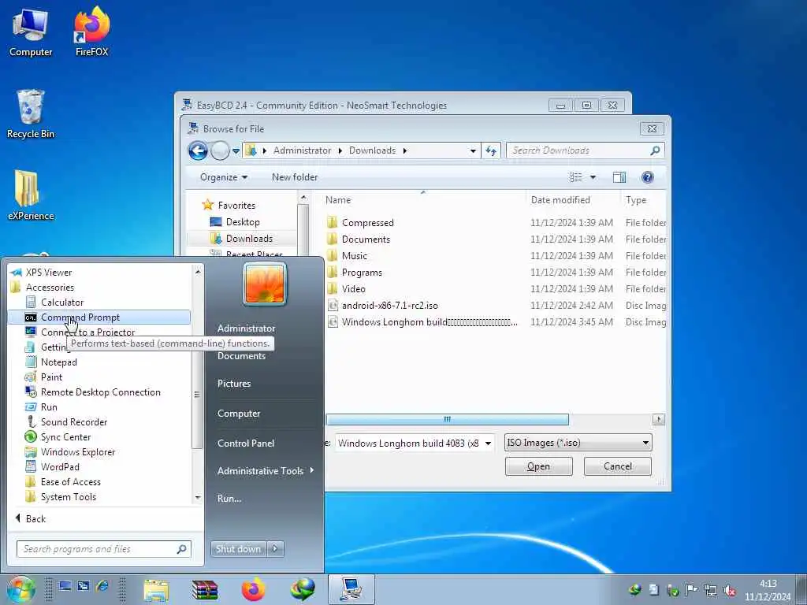Click the Forward arrow in Browse dialog
The height and width of the screenshot is (605, 807).
(x=220, y=150)
